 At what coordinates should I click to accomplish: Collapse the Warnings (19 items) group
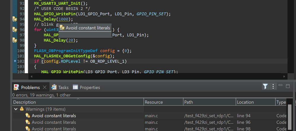pos(16,109)
